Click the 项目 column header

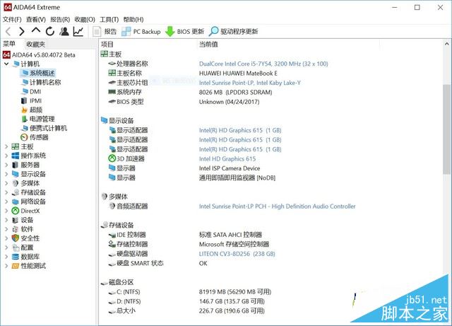[x=107, y=44]
